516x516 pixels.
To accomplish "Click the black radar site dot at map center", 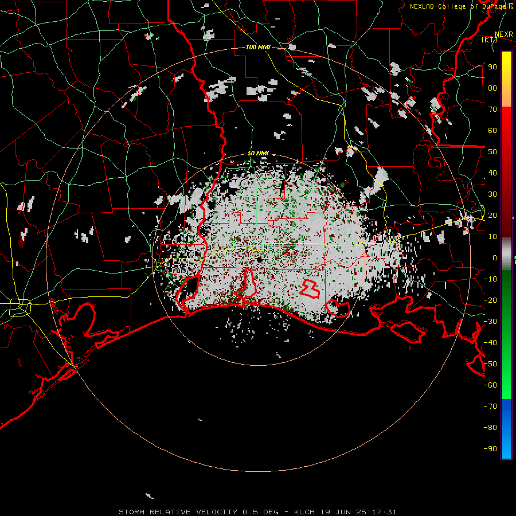I will pos(259,260).
